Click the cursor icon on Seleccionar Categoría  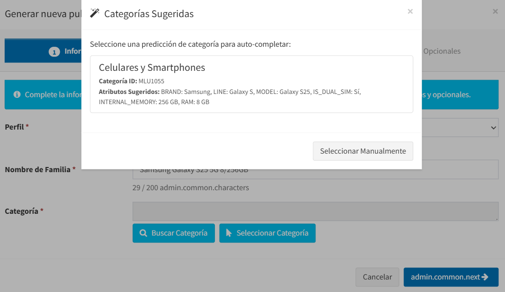click(228, 233)
